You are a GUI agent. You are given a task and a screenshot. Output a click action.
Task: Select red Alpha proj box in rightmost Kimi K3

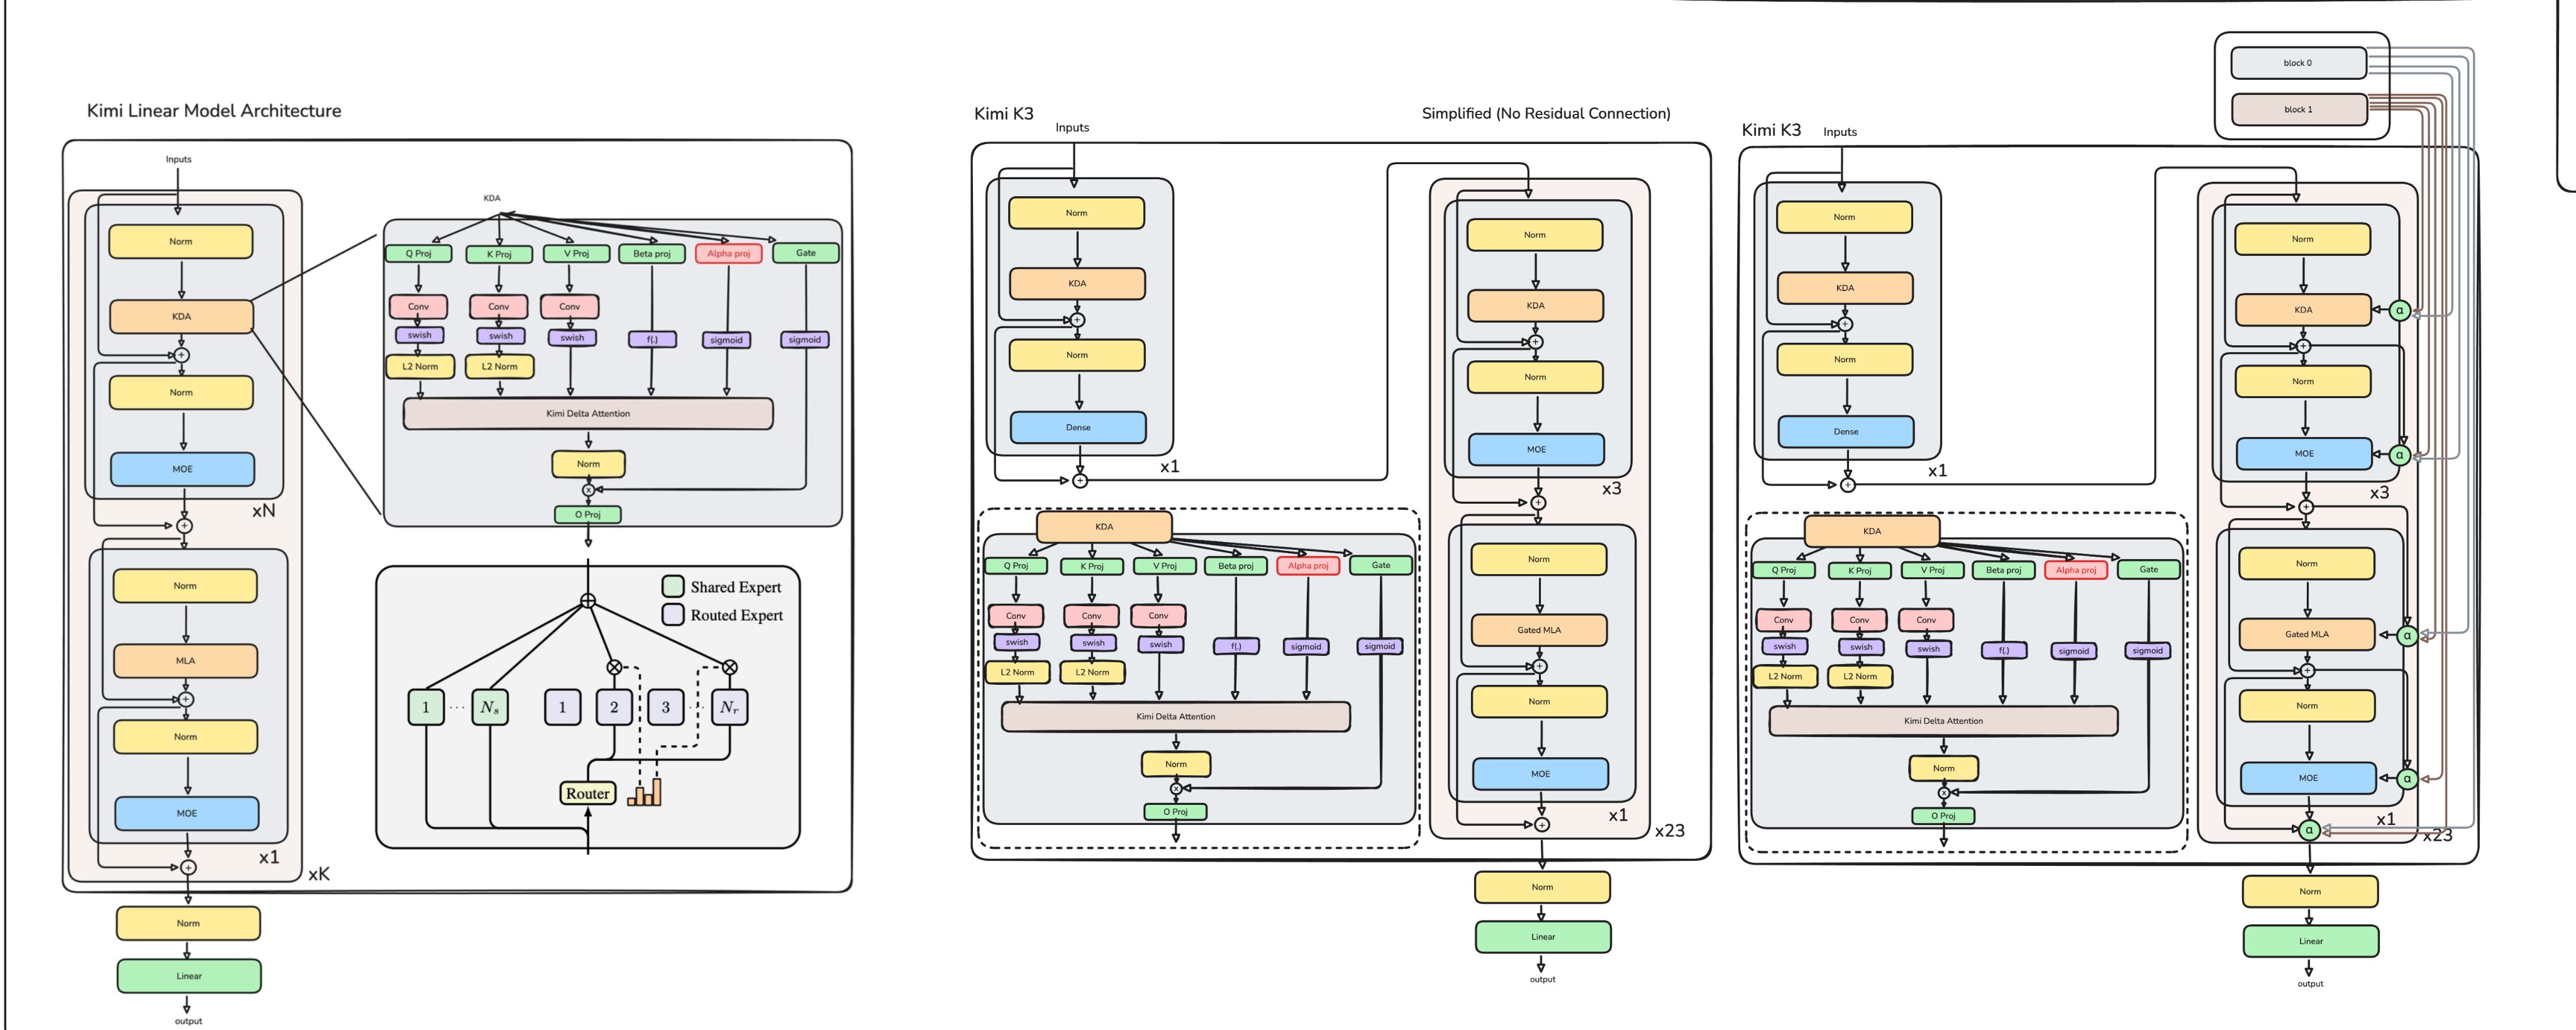click(x=2076, y=570)
